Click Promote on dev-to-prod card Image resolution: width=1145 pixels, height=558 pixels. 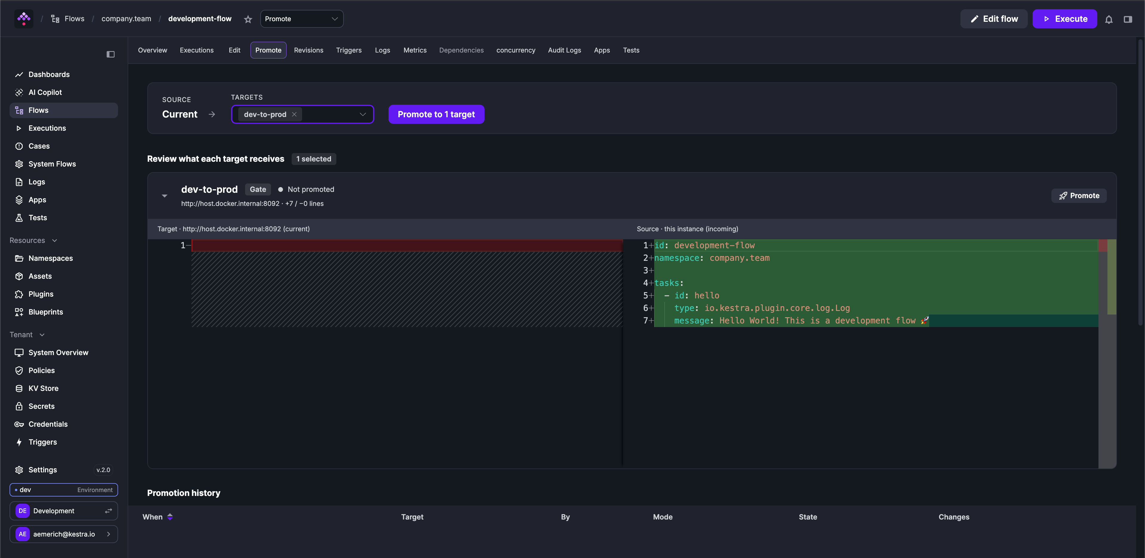click(x=1079, y=196)
